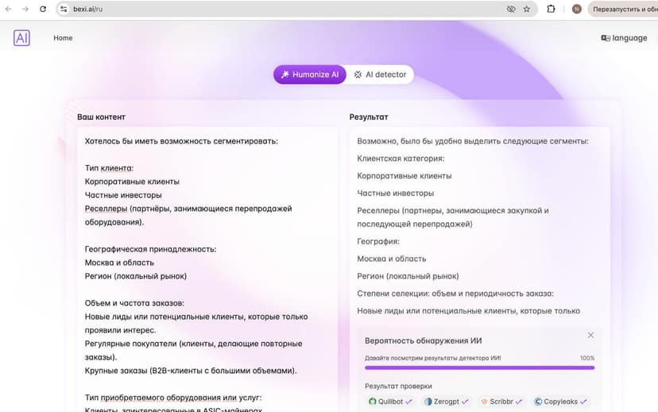
Task: Open the browser profile avatar
Action: pyautogui.click(x=577, y=9)
